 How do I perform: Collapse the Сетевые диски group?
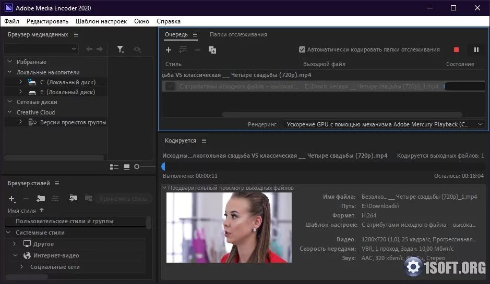tap(10, 102)
